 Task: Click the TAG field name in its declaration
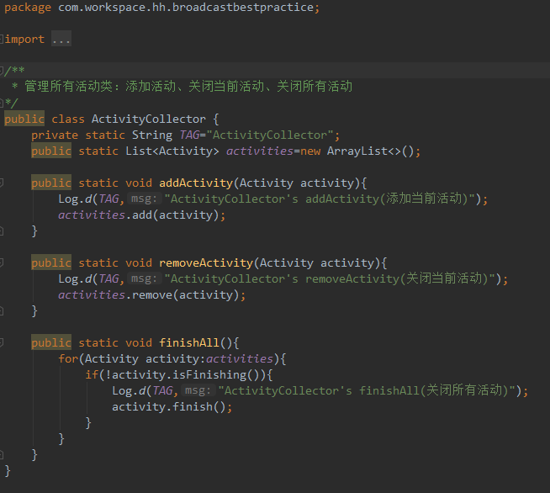tap(189, 135)
